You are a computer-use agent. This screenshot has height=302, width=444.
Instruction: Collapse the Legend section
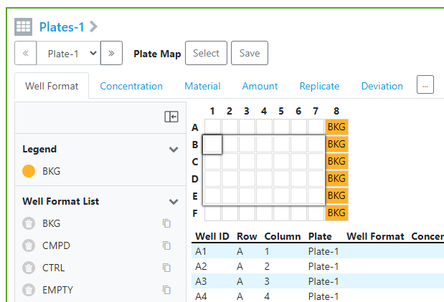click(173, 150)
